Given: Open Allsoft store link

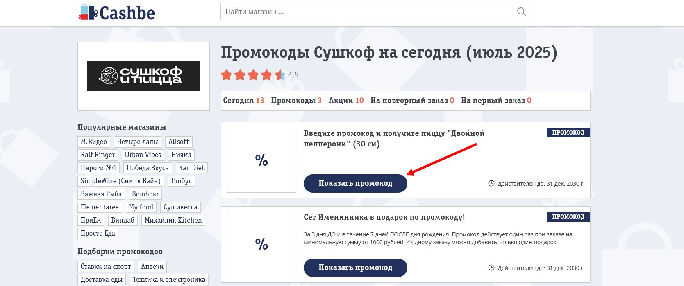Looking at the screenshot, I should [x=179, y=142].
